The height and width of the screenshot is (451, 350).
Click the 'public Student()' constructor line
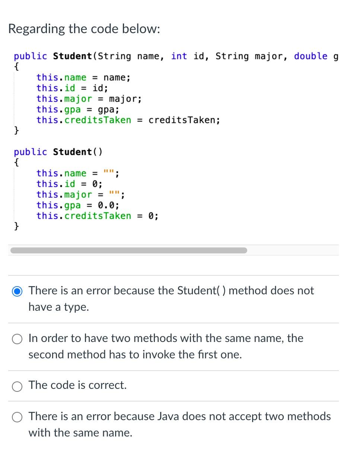[58, 152]
